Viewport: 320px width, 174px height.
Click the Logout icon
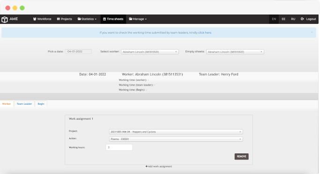[x=302, y=19]
